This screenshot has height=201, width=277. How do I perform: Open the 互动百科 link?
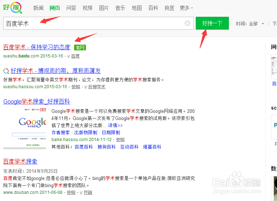click(129, 147)
